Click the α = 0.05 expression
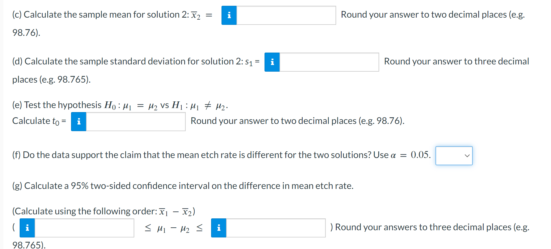The image size is (551, 249). [410, 155]
